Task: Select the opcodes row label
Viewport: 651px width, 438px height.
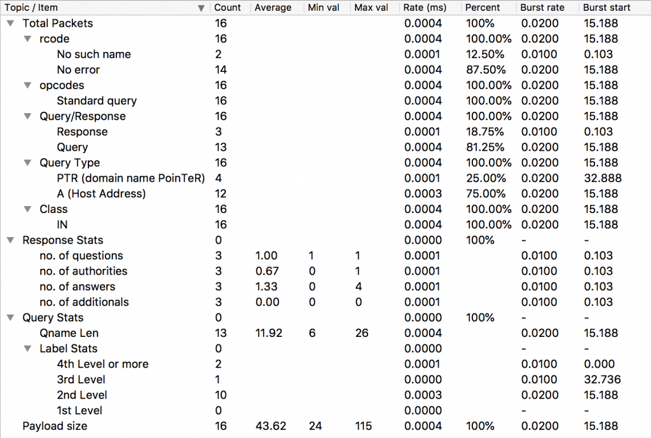Action: coord(62,86)
